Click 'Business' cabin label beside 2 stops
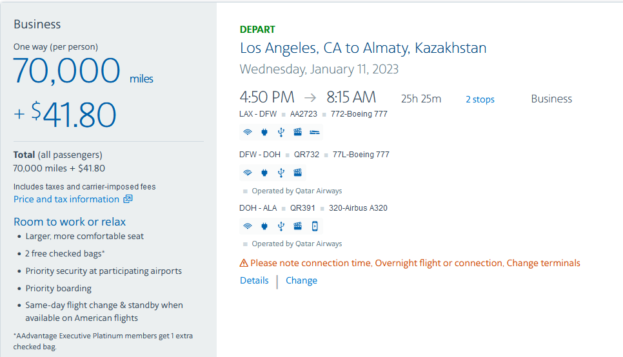This screenshot has height=357, width=623. tap(551, 99)
